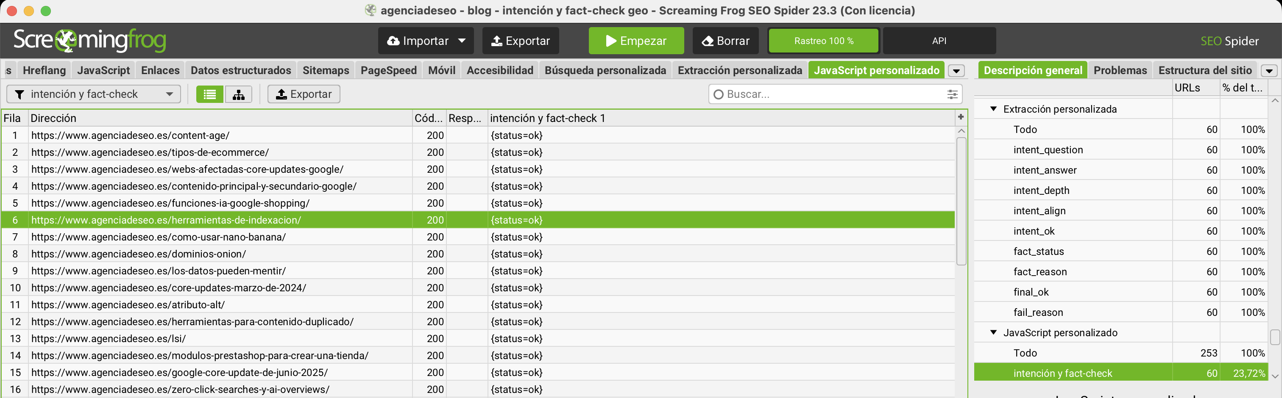Click the Screaming Frog logo
Viewport: 1282px width, 398px height.
(x=89, y=40)
